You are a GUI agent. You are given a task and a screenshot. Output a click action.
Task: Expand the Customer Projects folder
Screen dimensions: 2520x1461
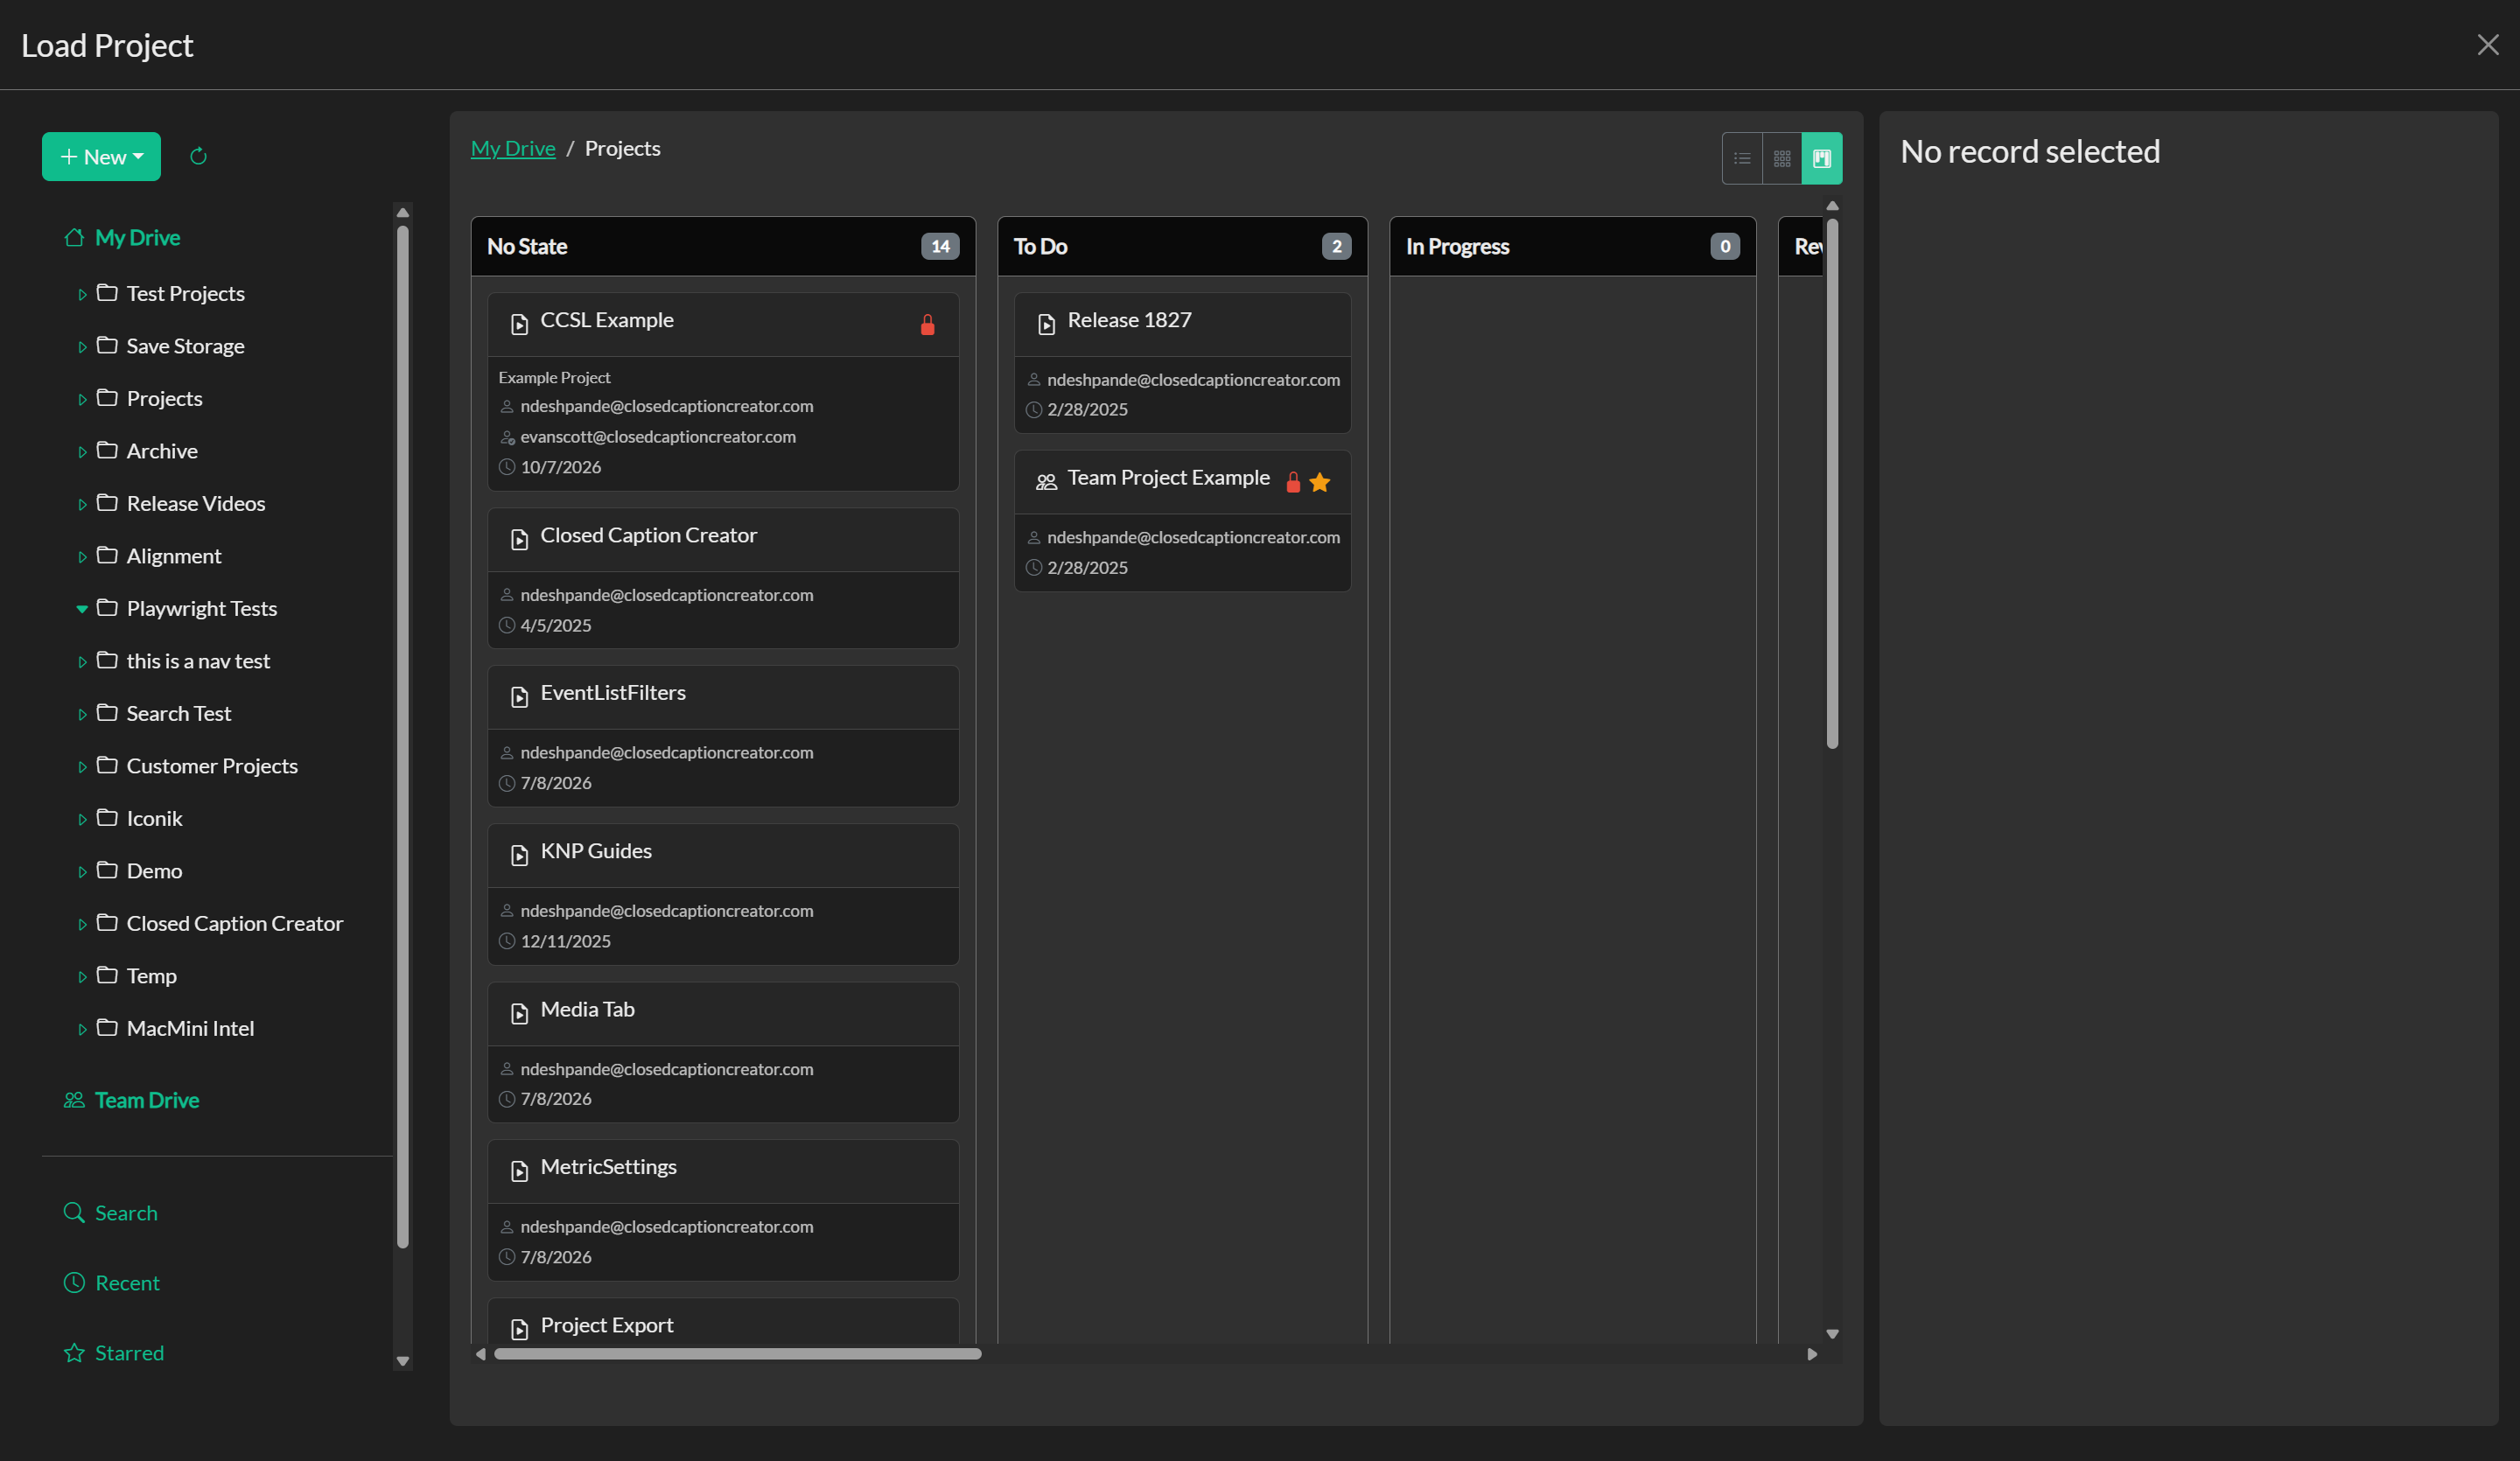(x=82, y=767)
